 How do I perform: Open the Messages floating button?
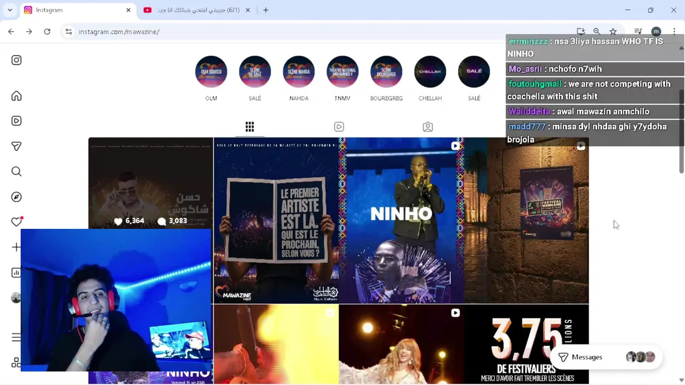(x=607, y=357)
